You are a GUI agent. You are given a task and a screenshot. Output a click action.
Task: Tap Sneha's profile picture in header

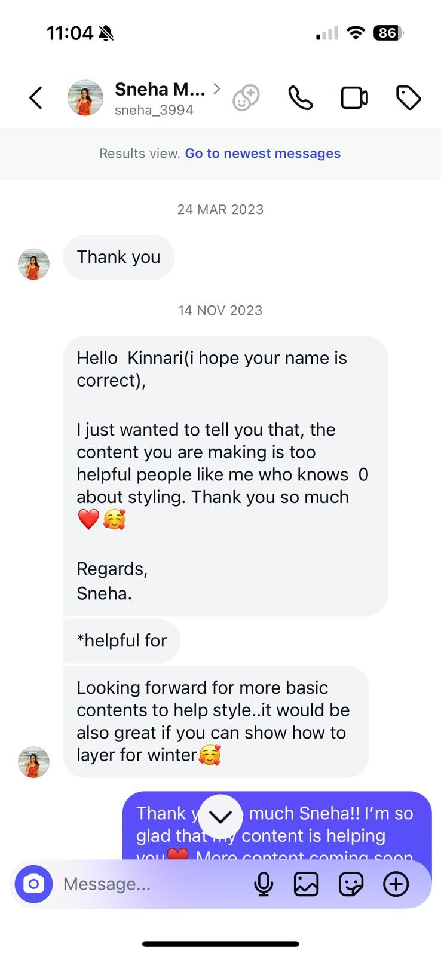[85, 98]
